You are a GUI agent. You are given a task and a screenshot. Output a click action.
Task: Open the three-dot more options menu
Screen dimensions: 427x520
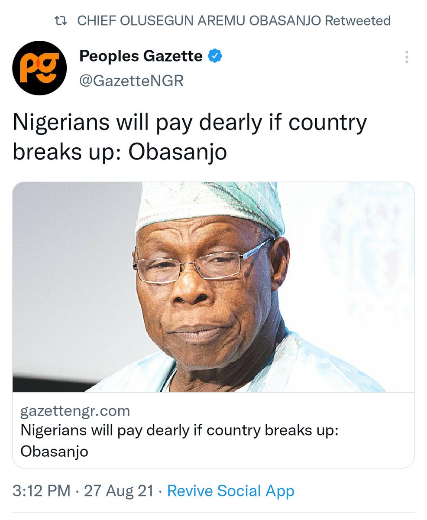[407, 57]
